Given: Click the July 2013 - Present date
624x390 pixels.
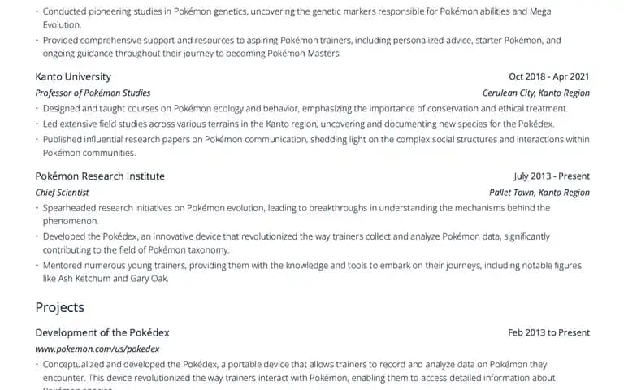Looking at the screenshot, I should click(552, 175).
